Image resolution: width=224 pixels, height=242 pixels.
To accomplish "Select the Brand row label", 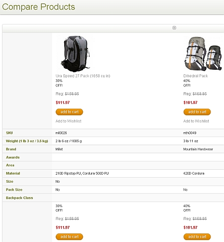I will 11,149.
